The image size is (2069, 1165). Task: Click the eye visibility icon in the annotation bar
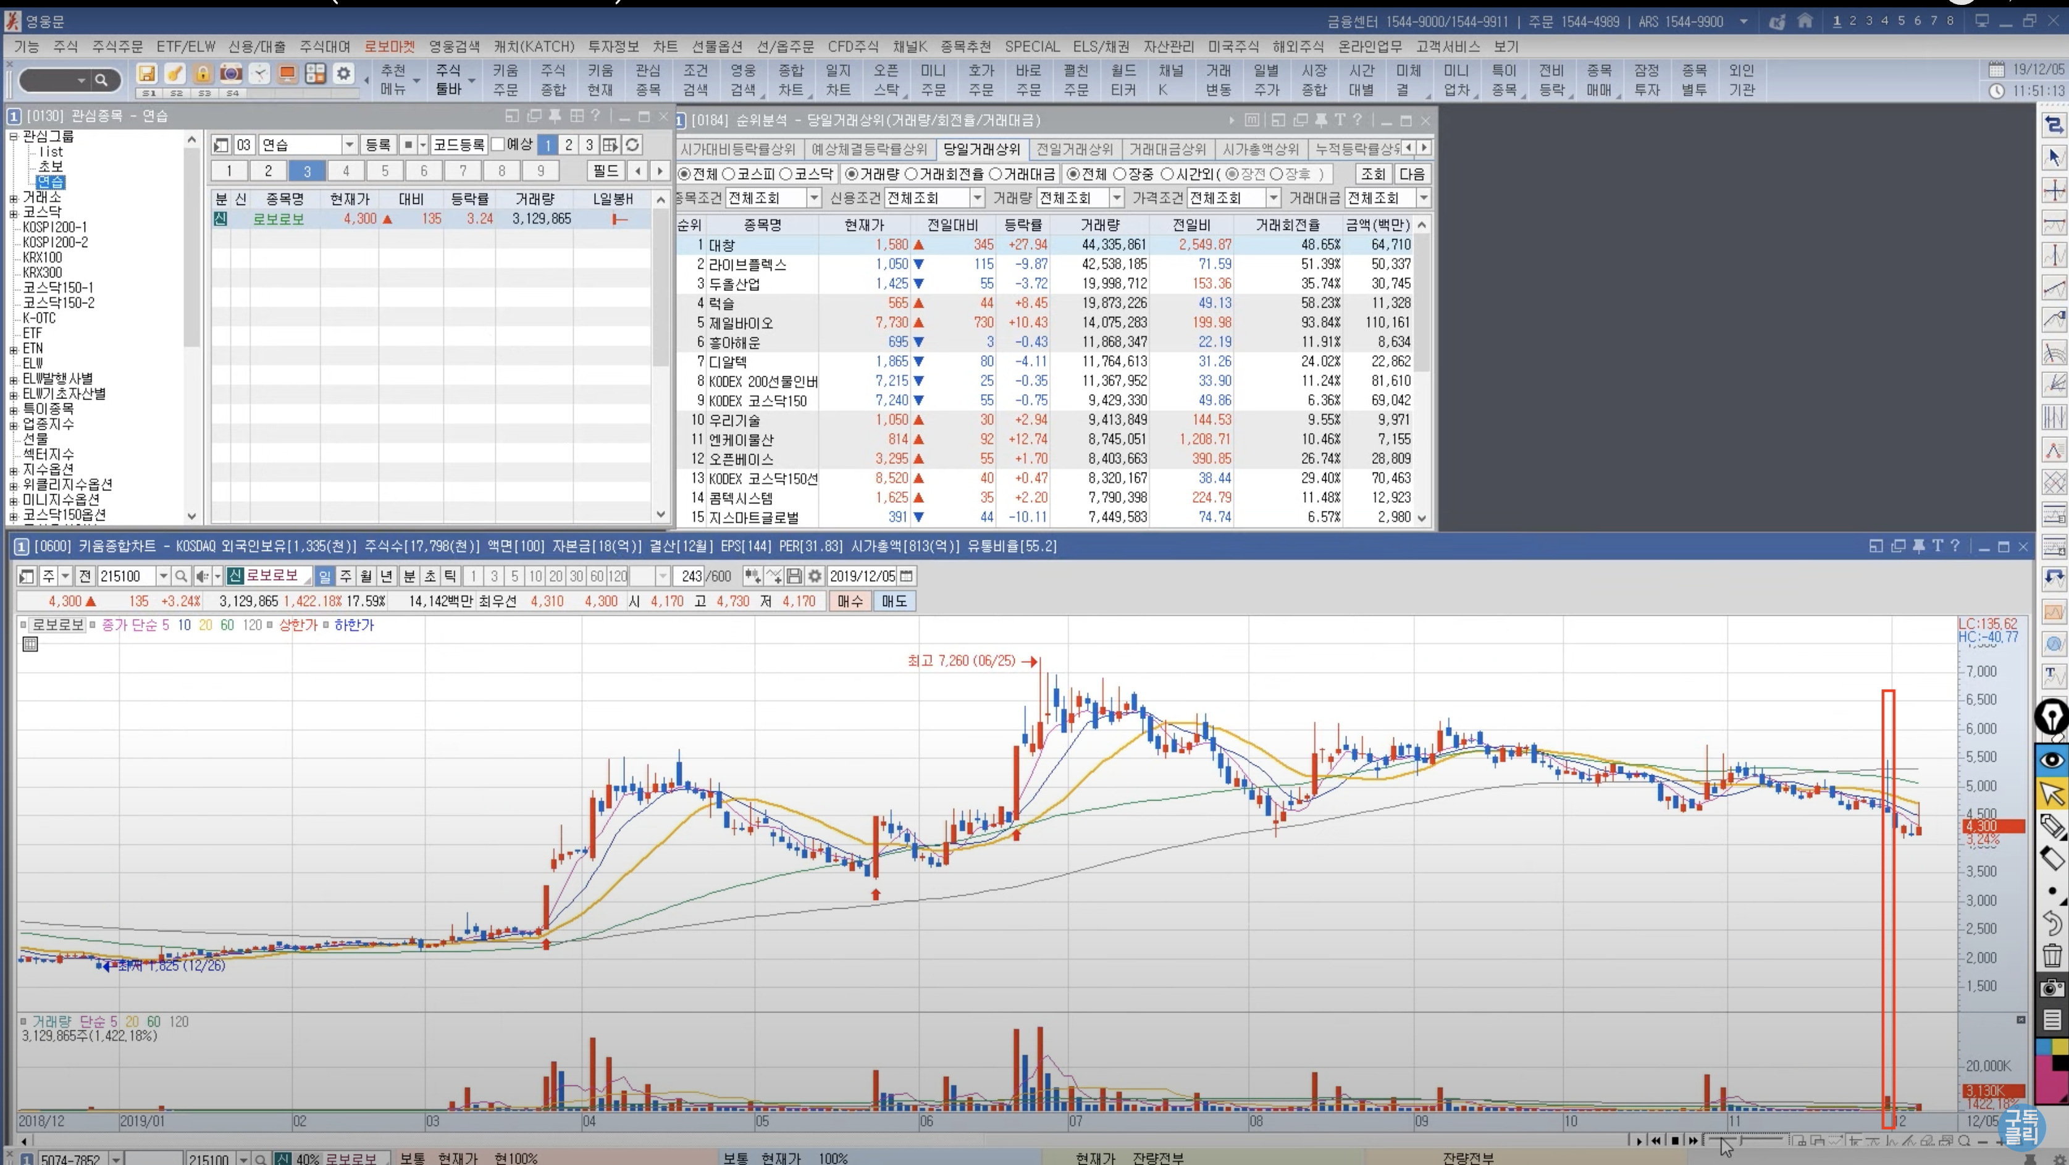pos(2052,759)
